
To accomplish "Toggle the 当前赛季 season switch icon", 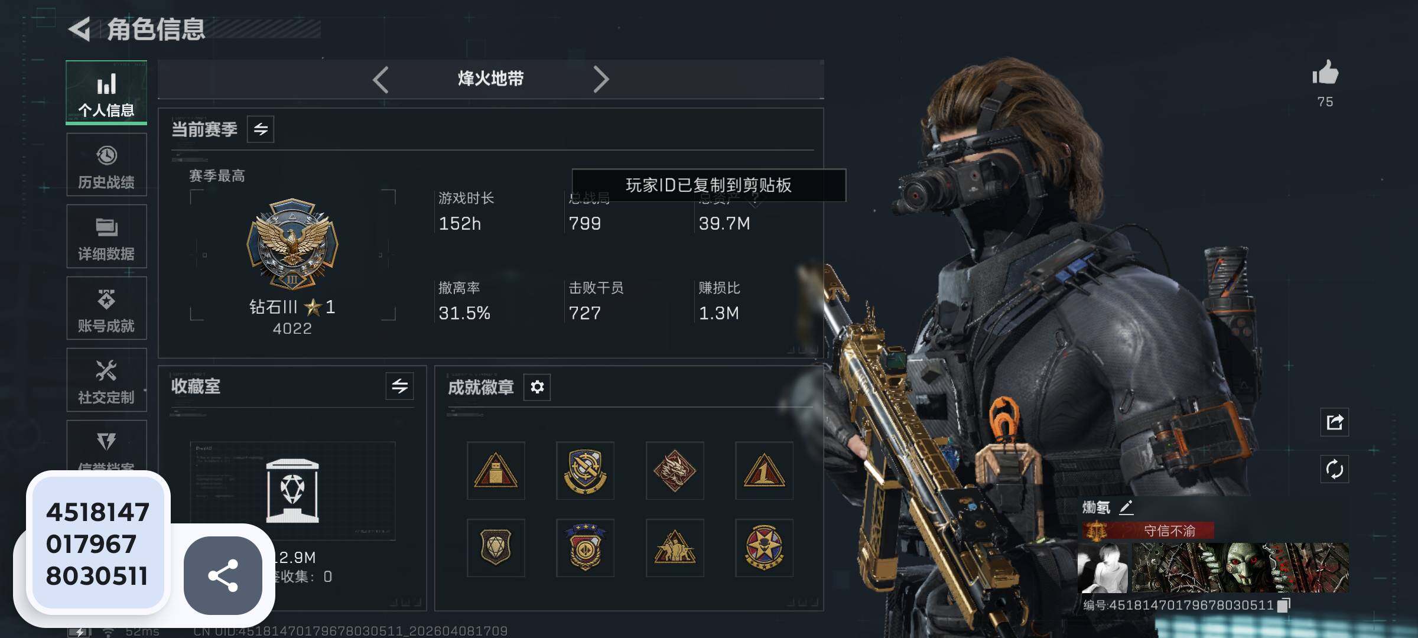I will 261,129.
